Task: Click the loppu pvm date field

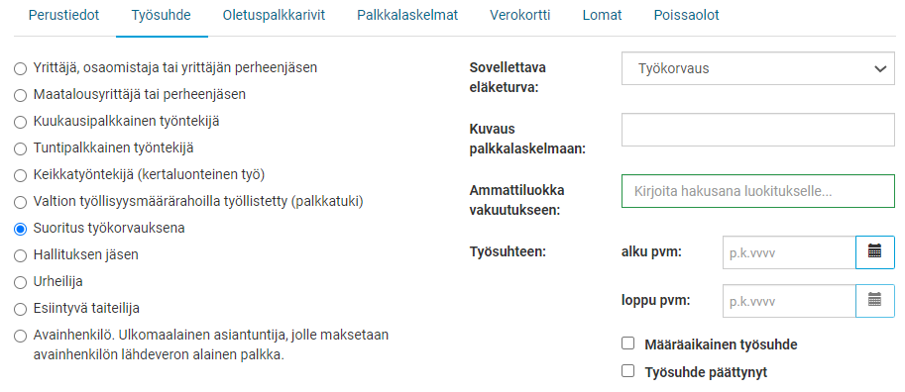Action: 789,300
